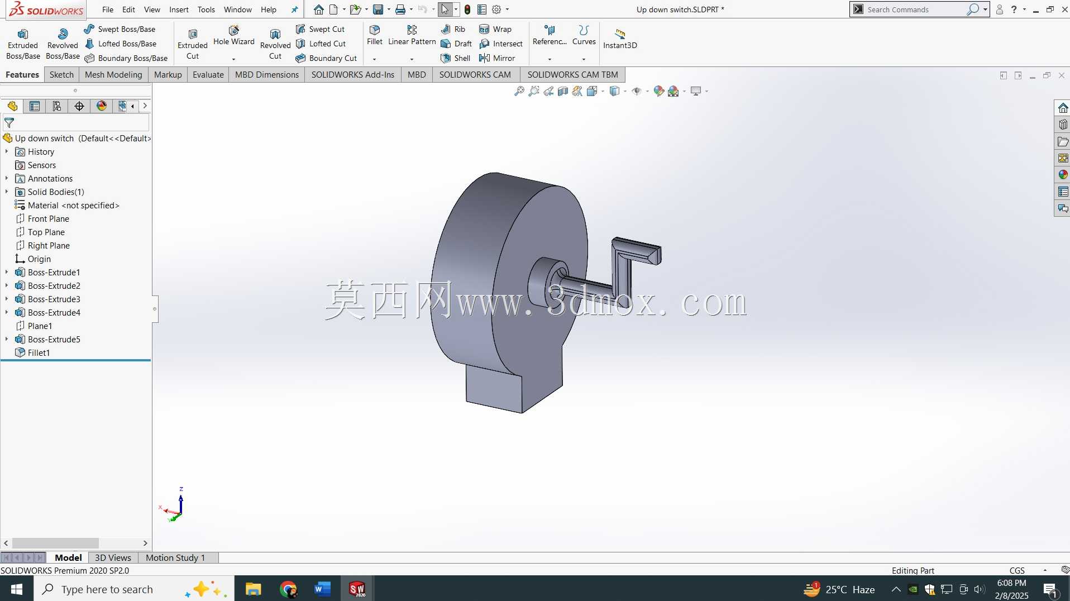Select the Revolved Boss/Base tool

[x=63, y=44]
